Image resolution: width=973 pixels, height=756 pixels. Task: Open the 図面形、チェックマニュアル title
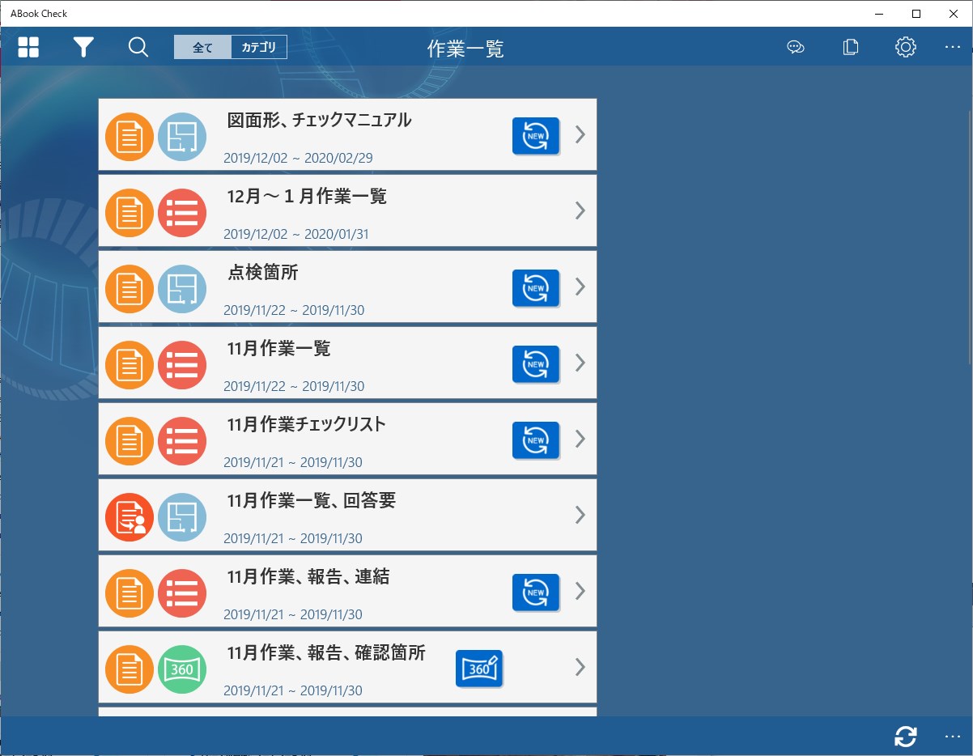click(320, 121)
